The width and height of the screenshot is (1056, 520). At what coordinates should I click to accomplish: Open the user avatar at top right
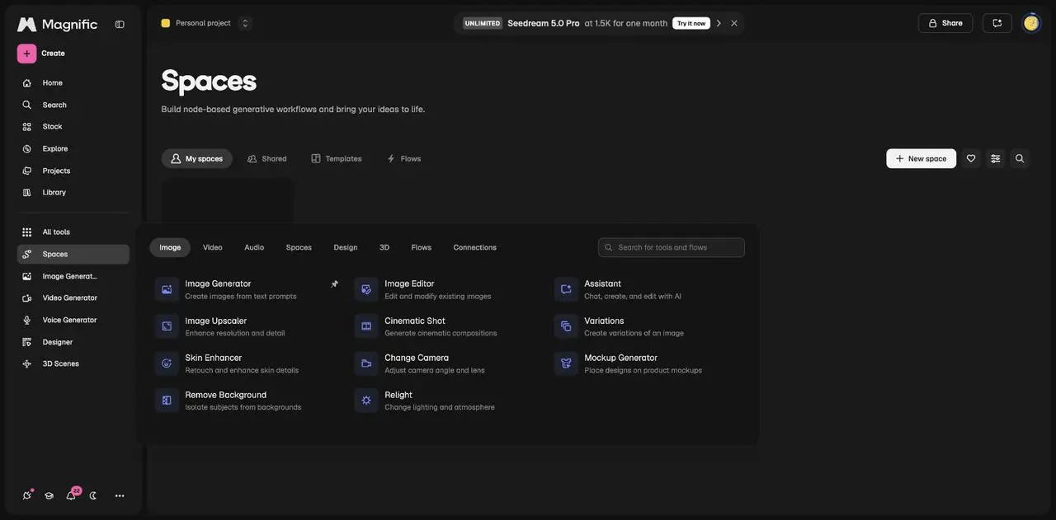(1031, 23)
